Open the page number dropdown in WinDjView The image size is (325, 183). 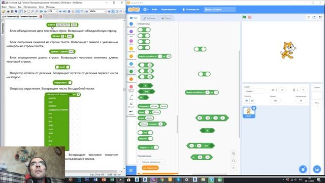pyautogui.click(x=56, y=11)
